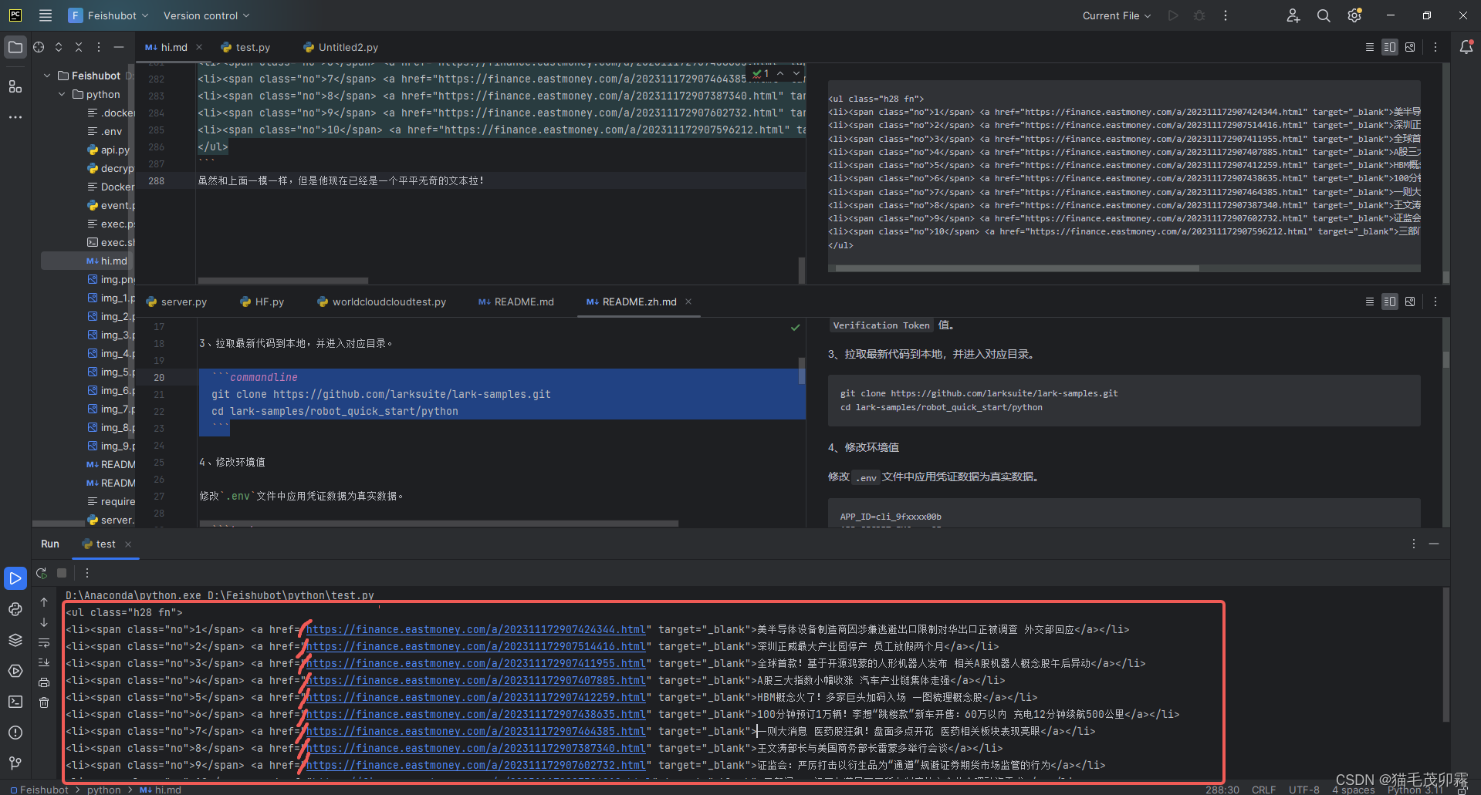Open the Terminal tool window
Screen dimensions: 1481x795
point(15,702)
